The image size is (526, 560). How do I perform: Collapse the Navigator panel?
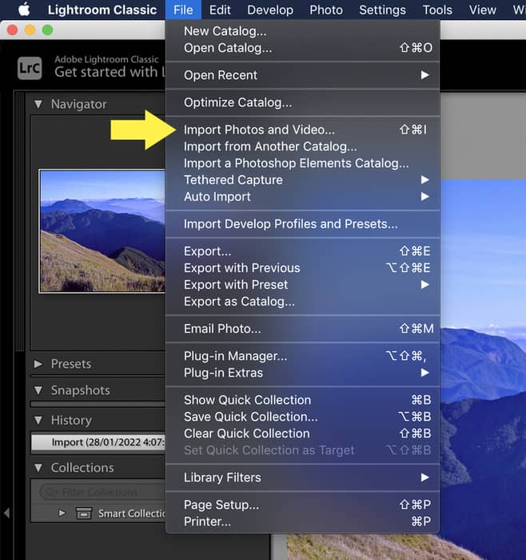38,104
